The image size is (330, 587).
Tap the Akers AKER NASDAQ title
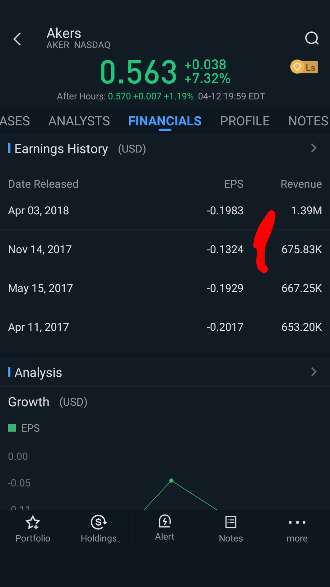(x=78, y=38)
